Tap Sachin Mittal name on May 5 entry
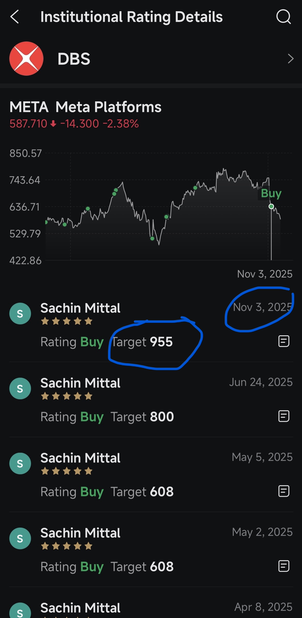The width and height of the screenshot is (302, 618). tap(80, 458)
